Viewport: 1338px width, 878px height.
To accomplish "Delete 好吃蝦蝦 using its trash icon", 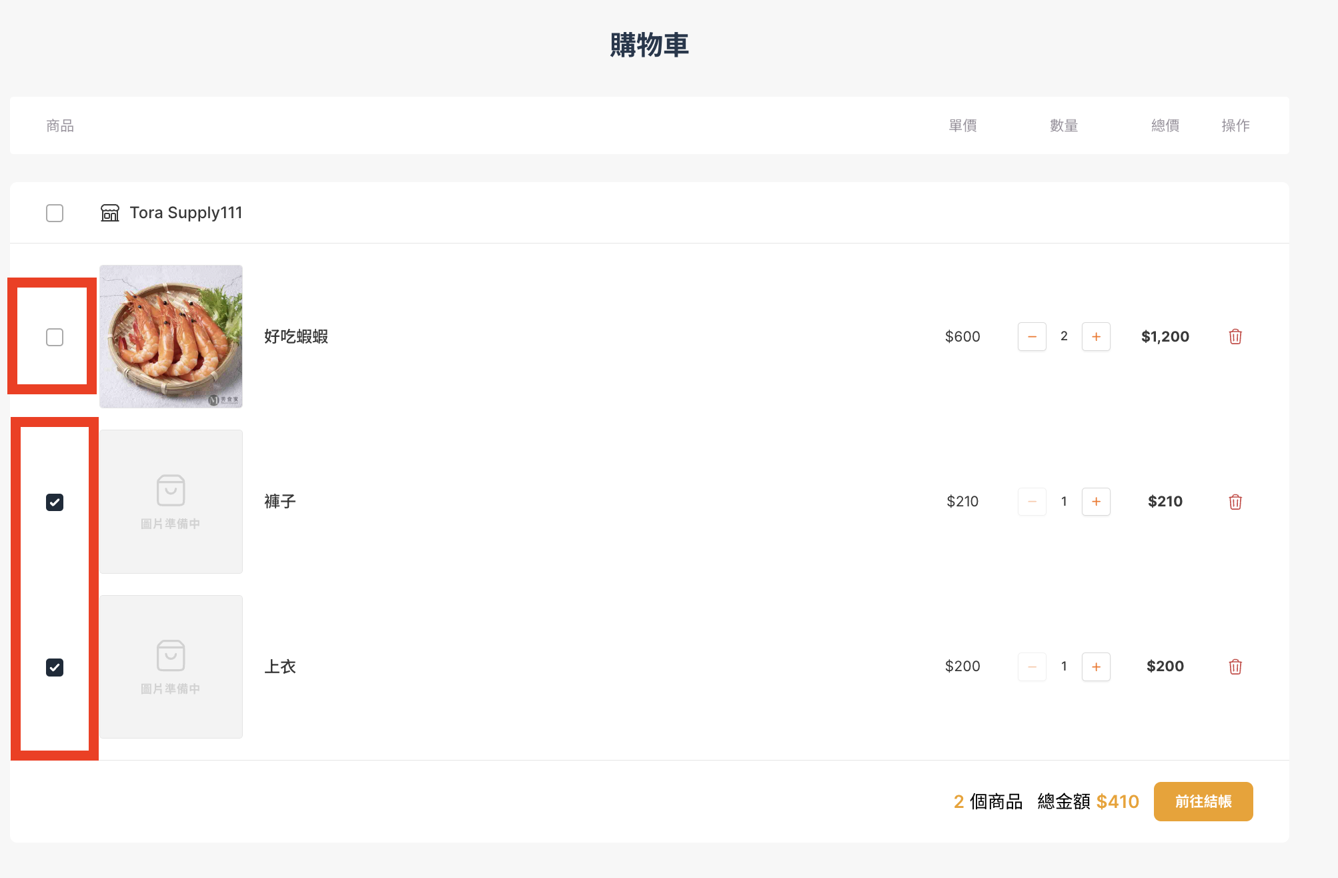I will 1235,336.
